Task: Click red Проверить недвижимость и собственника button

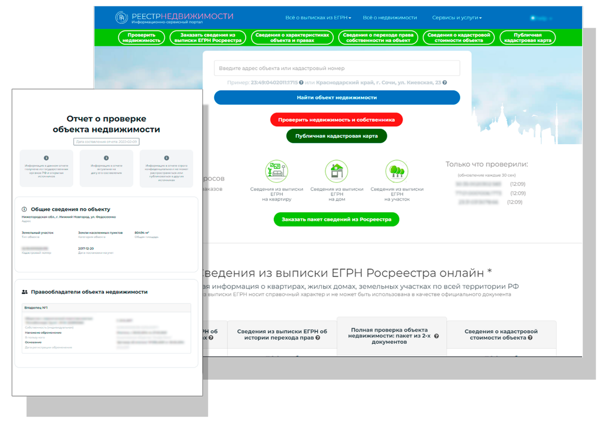Action: (336, 119)
